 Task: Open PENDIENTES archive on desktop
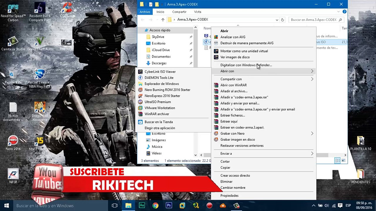pyautogui.click(x=361, y=176)
